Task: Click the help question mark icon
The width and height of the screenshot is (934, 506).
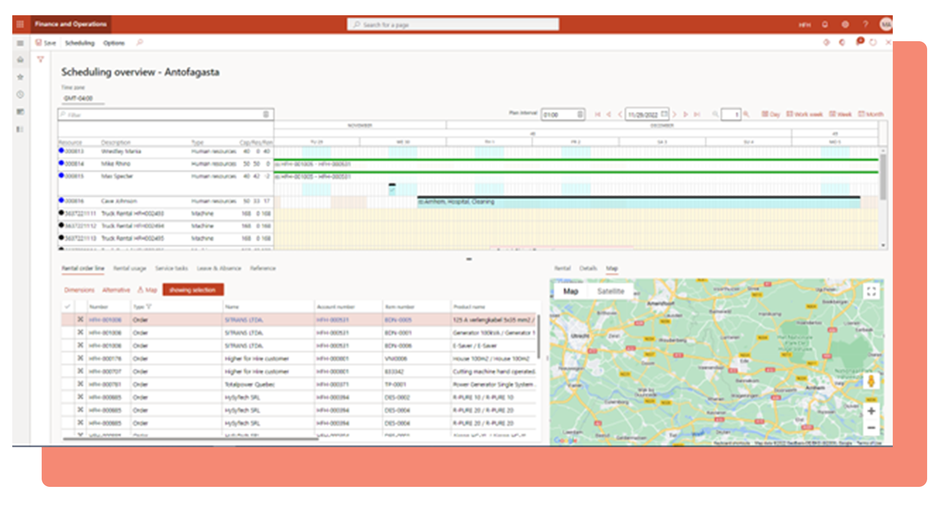Action: tap(865, 25)
